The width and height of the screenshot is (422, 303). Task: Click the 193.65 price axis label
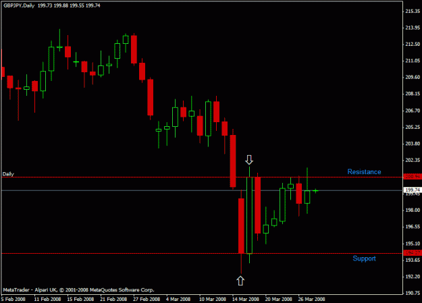point(413,260)
